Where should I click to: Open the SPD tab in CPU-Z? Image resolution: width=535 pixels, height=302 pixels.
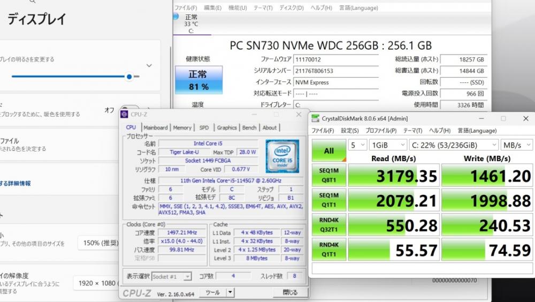point(204,127)
